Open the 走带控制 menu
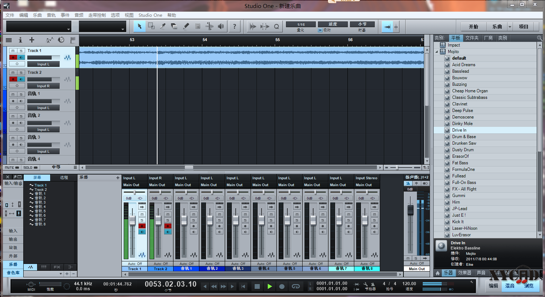This screenshot has width=545, height=297. 97,15
